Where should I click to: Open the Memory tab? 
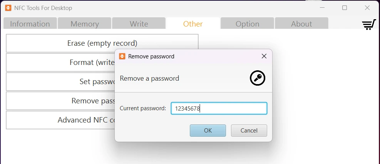coord(85,24)
